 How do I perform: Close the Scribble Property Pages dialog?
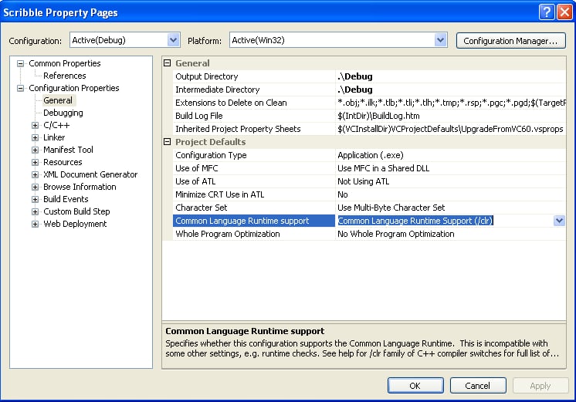tap(564, 12)
